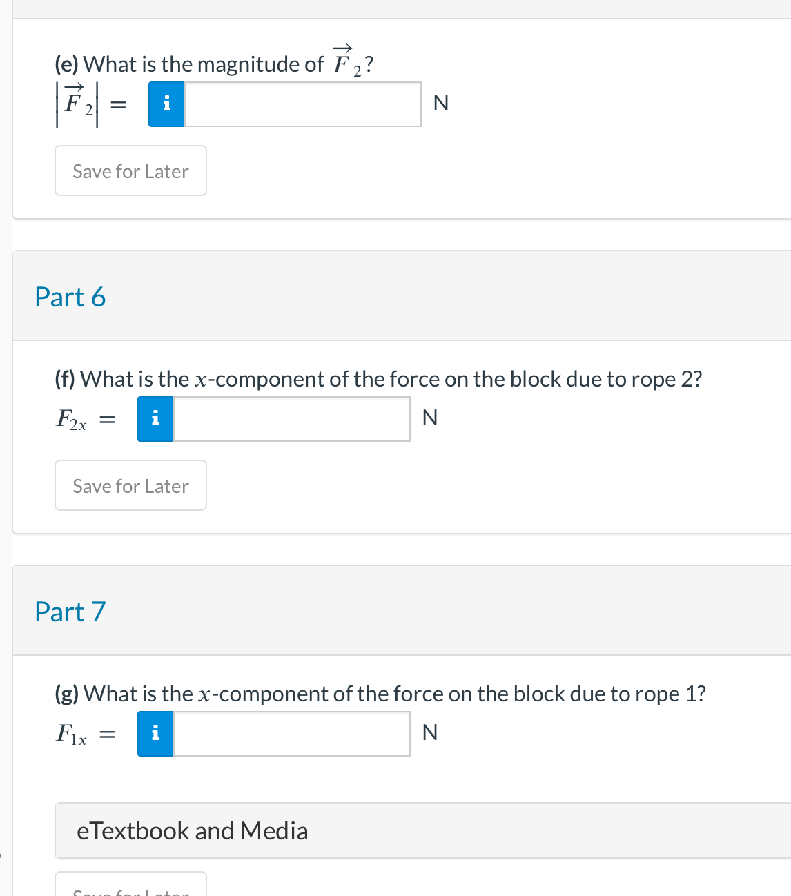
Task: Click N unit label after F2 magnitude field
Action: (440, 104)
